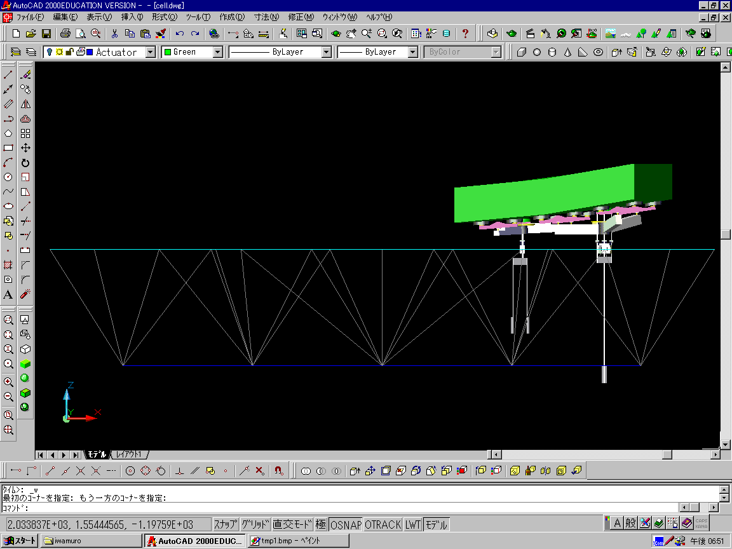Activate the Hatch tool
This screenshot has width=732, height=549.
(x=8, y=265)
